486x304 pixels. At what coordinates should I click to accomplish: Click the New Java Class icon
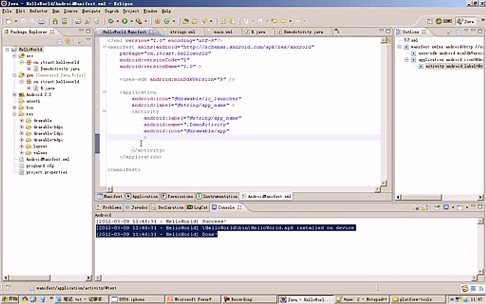coord(167,22)
